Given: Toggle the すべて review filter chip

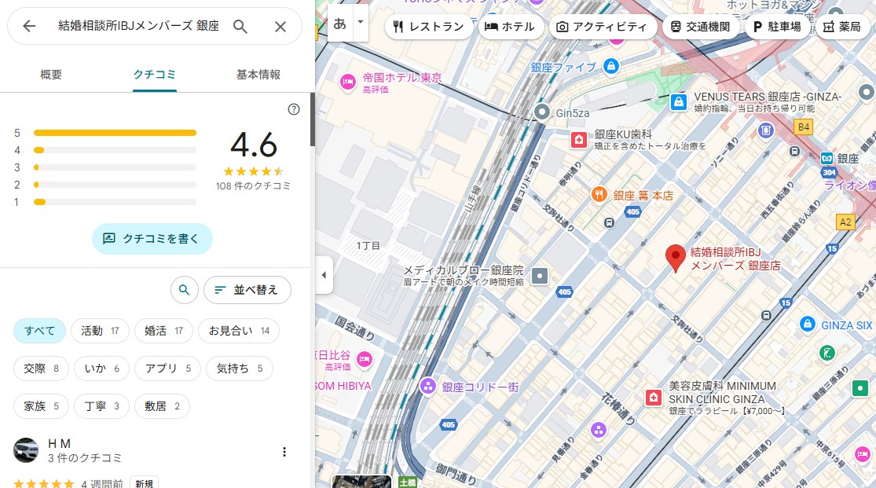Looking at the screenshot, I should click(39, 331).
